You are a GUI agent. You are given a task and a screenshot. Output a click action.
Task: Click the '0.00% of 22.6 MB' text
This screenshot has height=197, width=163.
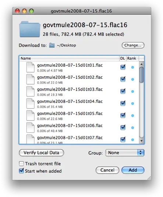(50, 119)
